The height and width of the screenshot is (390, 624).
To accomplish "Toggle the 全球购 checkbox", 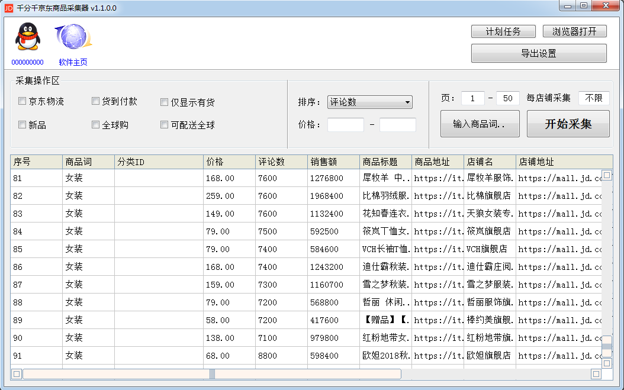I will (95, 125).
